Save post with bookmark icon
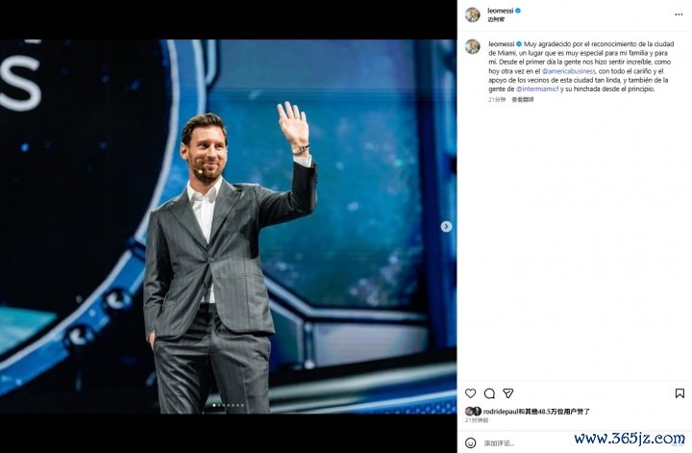This screenshot has width=692, height=453. pos(680,393)
